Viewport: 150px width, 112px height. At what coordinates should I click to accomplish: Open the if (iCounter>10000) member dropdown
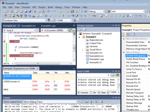coord(67,30)
